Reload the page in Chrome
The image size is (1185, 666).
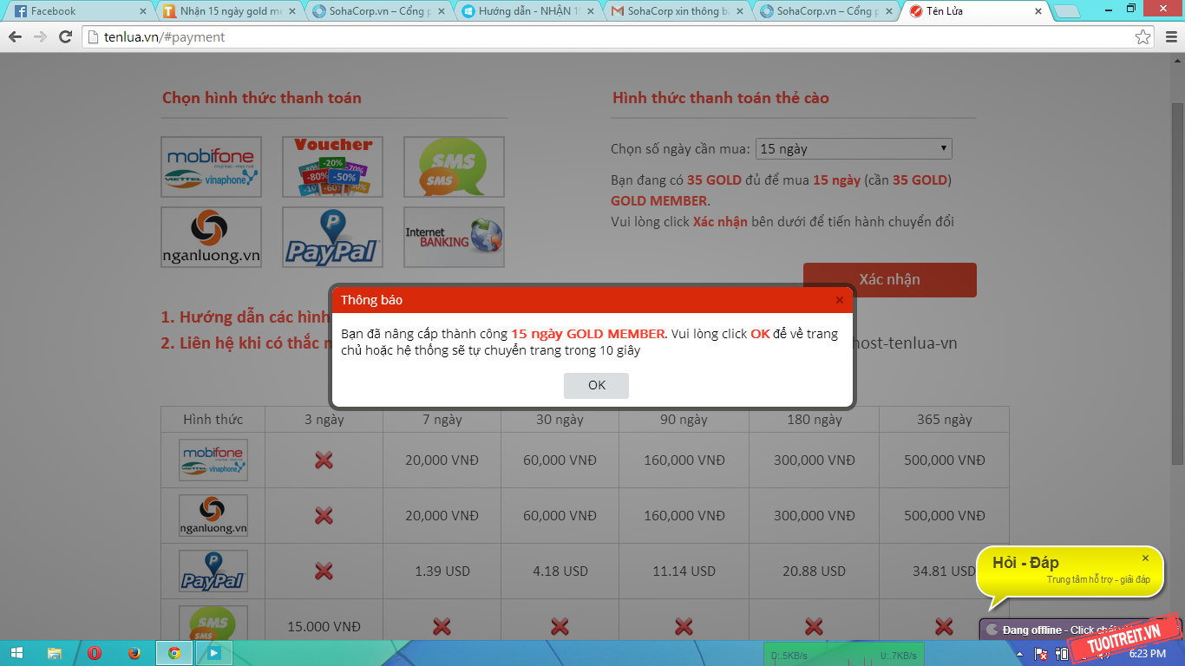point(65,37)
